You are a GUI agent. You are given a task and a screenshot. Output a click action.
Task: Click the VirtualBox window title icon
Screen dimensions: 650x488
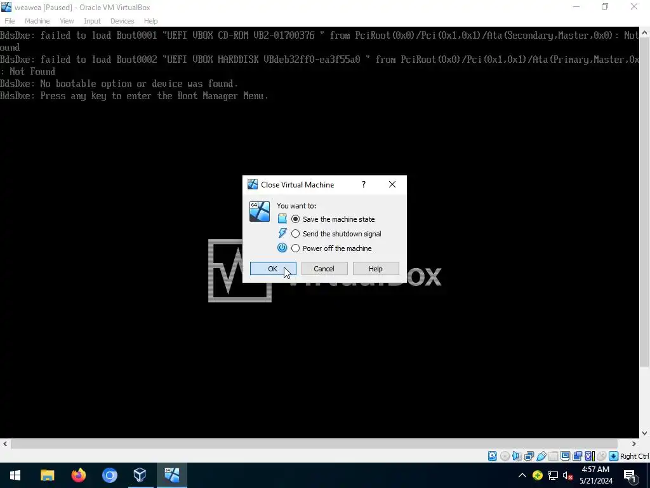point(6,7)
